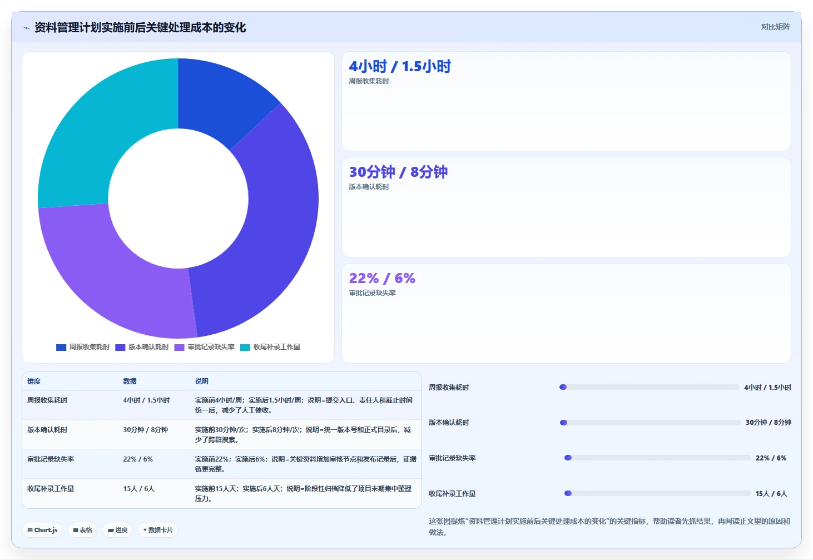Viewport: 813px width, 560px height.
Task: Click the 22% / 6% table cell
Action: click(137, 459)
